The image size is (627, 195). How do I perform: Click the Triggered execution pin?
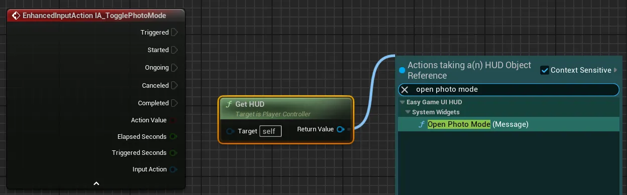[x=175, y=33]
